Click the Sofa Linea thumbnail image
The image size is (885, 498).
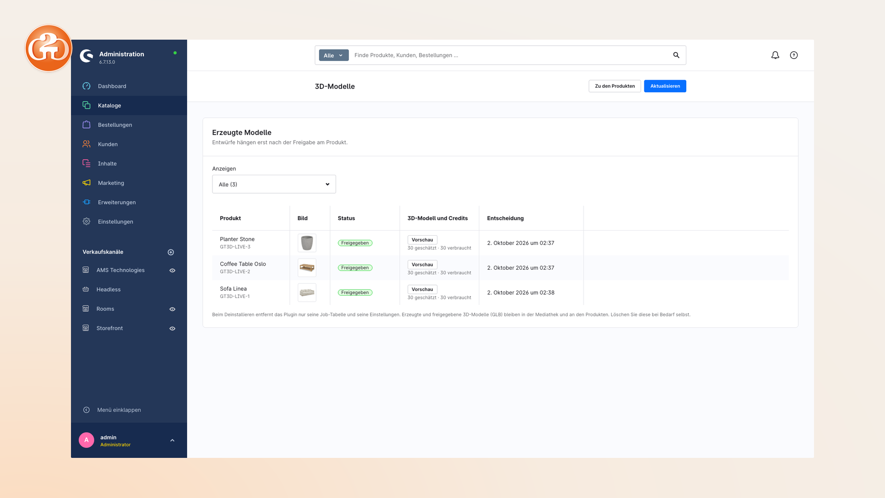(307, 293)
